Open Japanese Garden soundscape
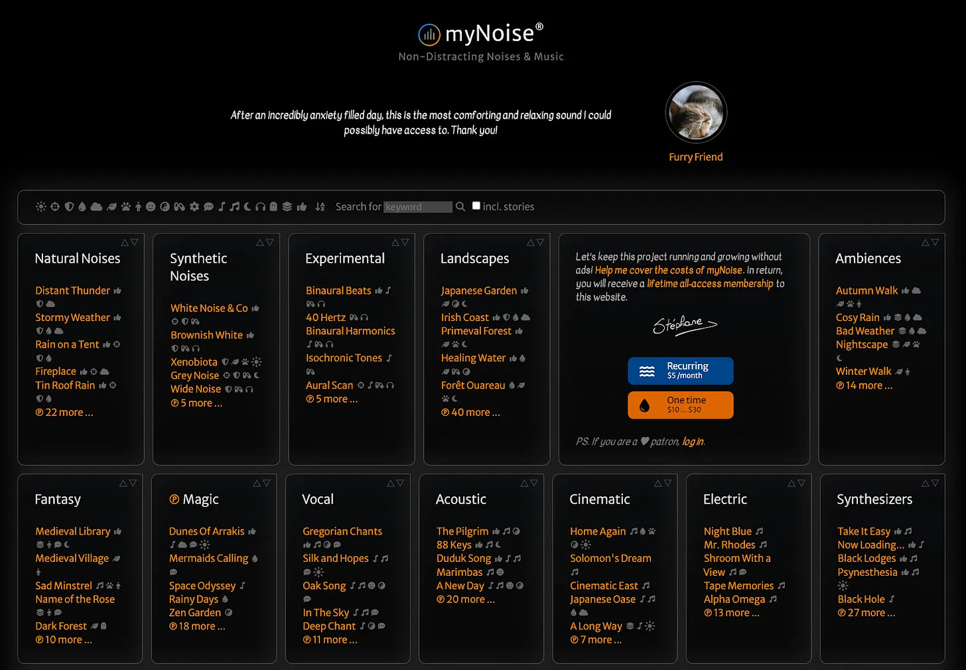Image resolution: width=966 pixels, height=670 pixels. pyautogui.click(x=479, y=291)
